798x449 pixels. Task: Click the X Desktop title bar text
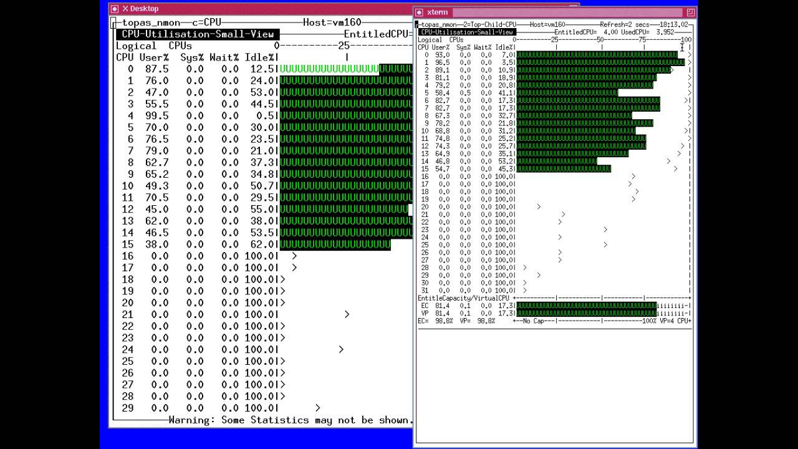click(140, 9)
